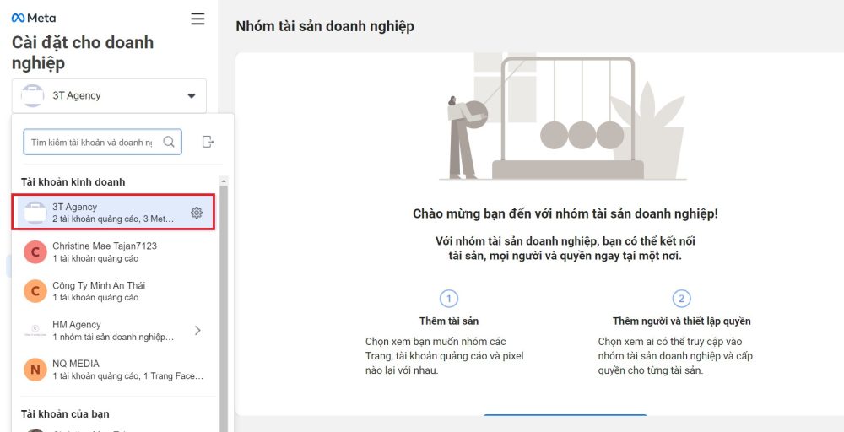Image resolution: width=844 pixels, height=432 pixels.
Task: Click the 'Nhóm tài sản doanh nghiệp' page title
Action: coord(325,26)
